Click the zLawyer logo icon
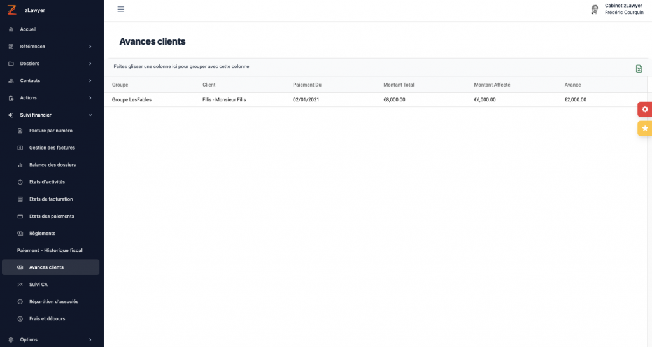The height and width of the screenshot is (347, 652). (x=11, y=10)
